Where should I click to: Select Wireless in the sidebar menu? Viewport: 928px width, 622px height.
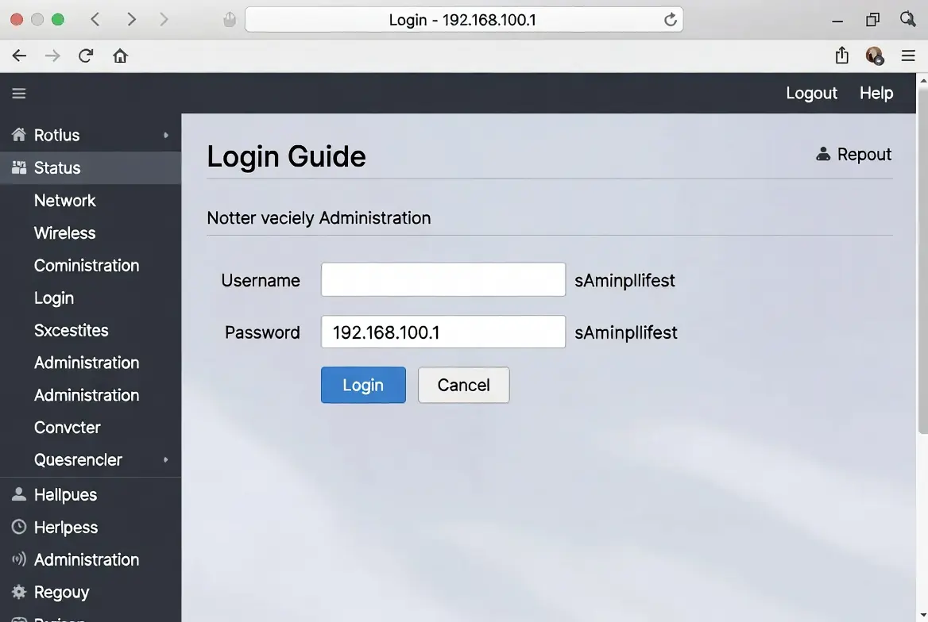pos(64,233)
